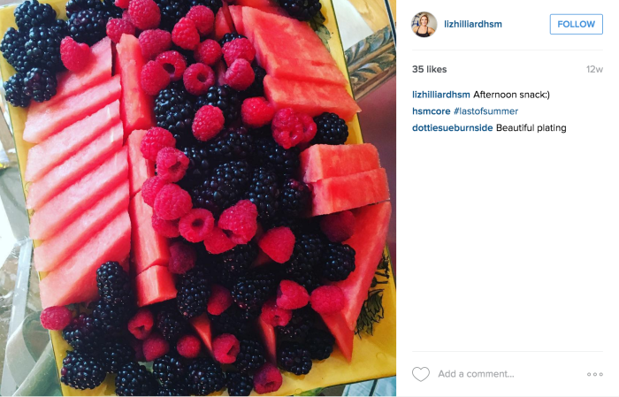The height and width of the screenshot is (397, 619).
Task: Open the #lastofsummer hashtag
Action: tap(485, 111)
